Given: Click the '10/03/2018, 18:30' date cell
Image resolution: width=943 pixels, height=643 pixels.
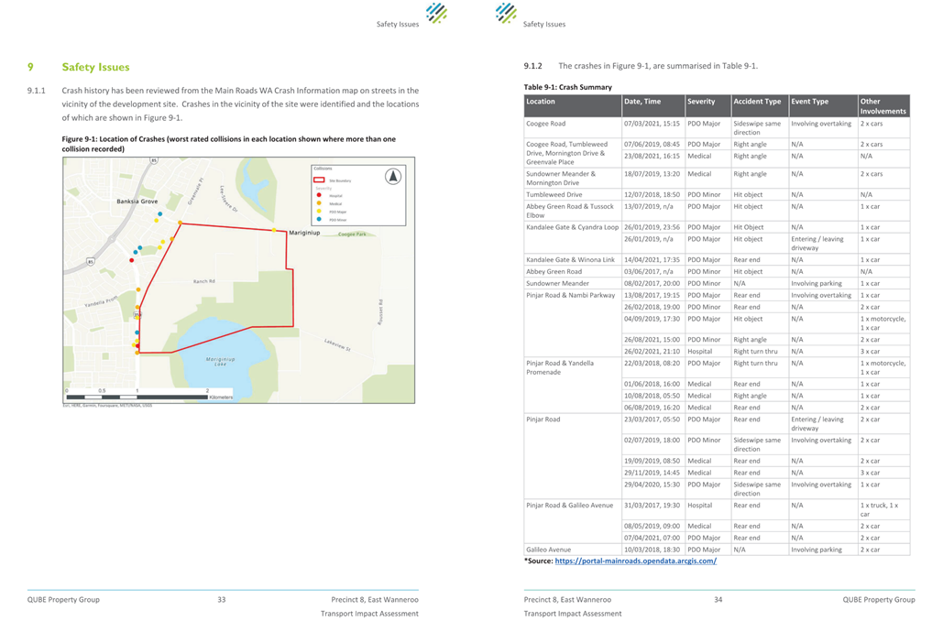Looking at the screenshot, I should tap(653, 550).
